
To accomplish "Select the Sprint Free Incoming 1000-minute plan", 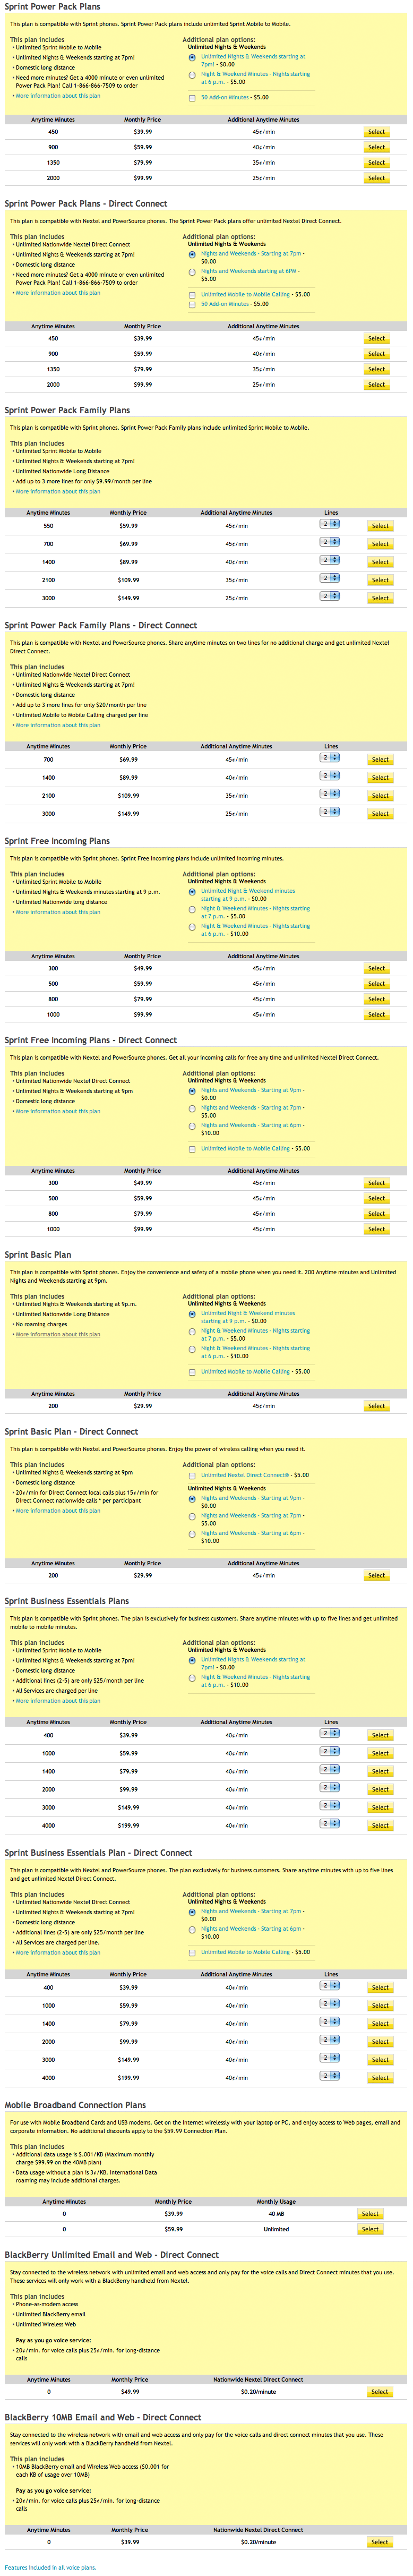I will [376, 1015].
